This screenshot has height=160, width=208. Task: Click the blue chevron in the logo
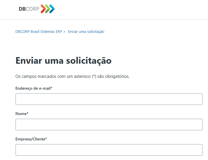(x=52, y=9)
